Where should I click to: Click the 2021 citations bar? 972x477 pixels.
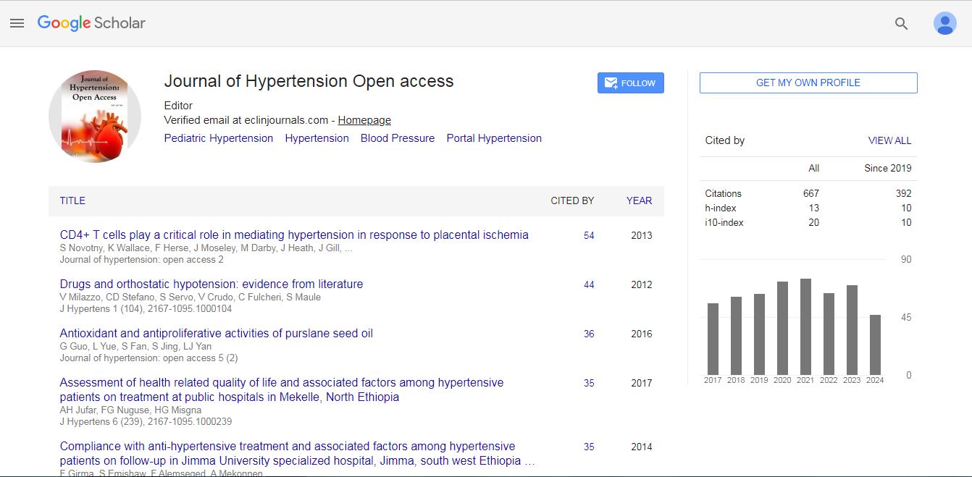(x=805, y=327)
